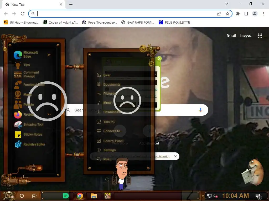269x201 pixels.
Task: Open Tips in the Start menu
Action: point(22,65)
